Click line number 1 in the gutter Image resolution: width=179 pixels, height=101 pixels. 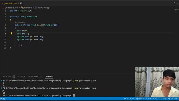coord(5,11)
